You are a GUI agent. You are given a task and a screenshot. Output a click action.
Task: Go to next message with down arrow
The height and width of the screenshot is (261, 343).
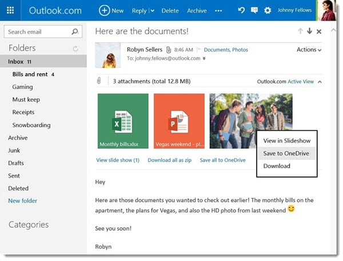309,31
